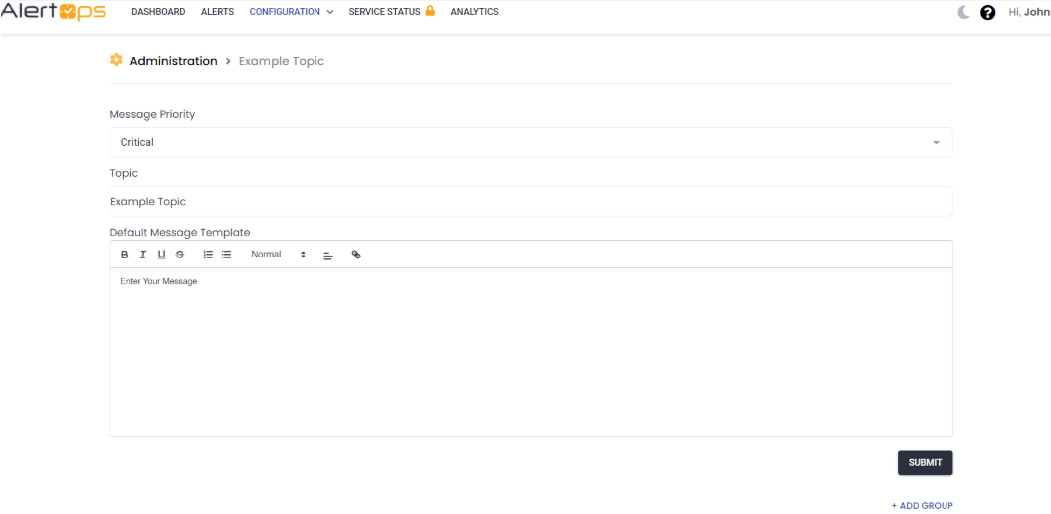This screenshot has height=514, width=1051.
Task: Switch to dark mode with moon icon
Action: coord(963,12)
